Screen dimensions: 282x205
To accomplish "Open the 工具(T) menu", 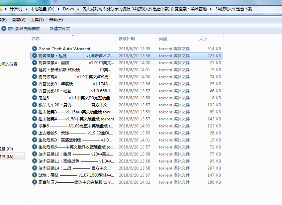I will coord(37,20).
